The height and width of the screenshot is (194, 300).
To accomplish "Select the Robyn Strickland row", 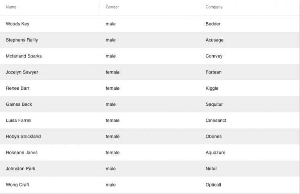I will click(150, 136).
